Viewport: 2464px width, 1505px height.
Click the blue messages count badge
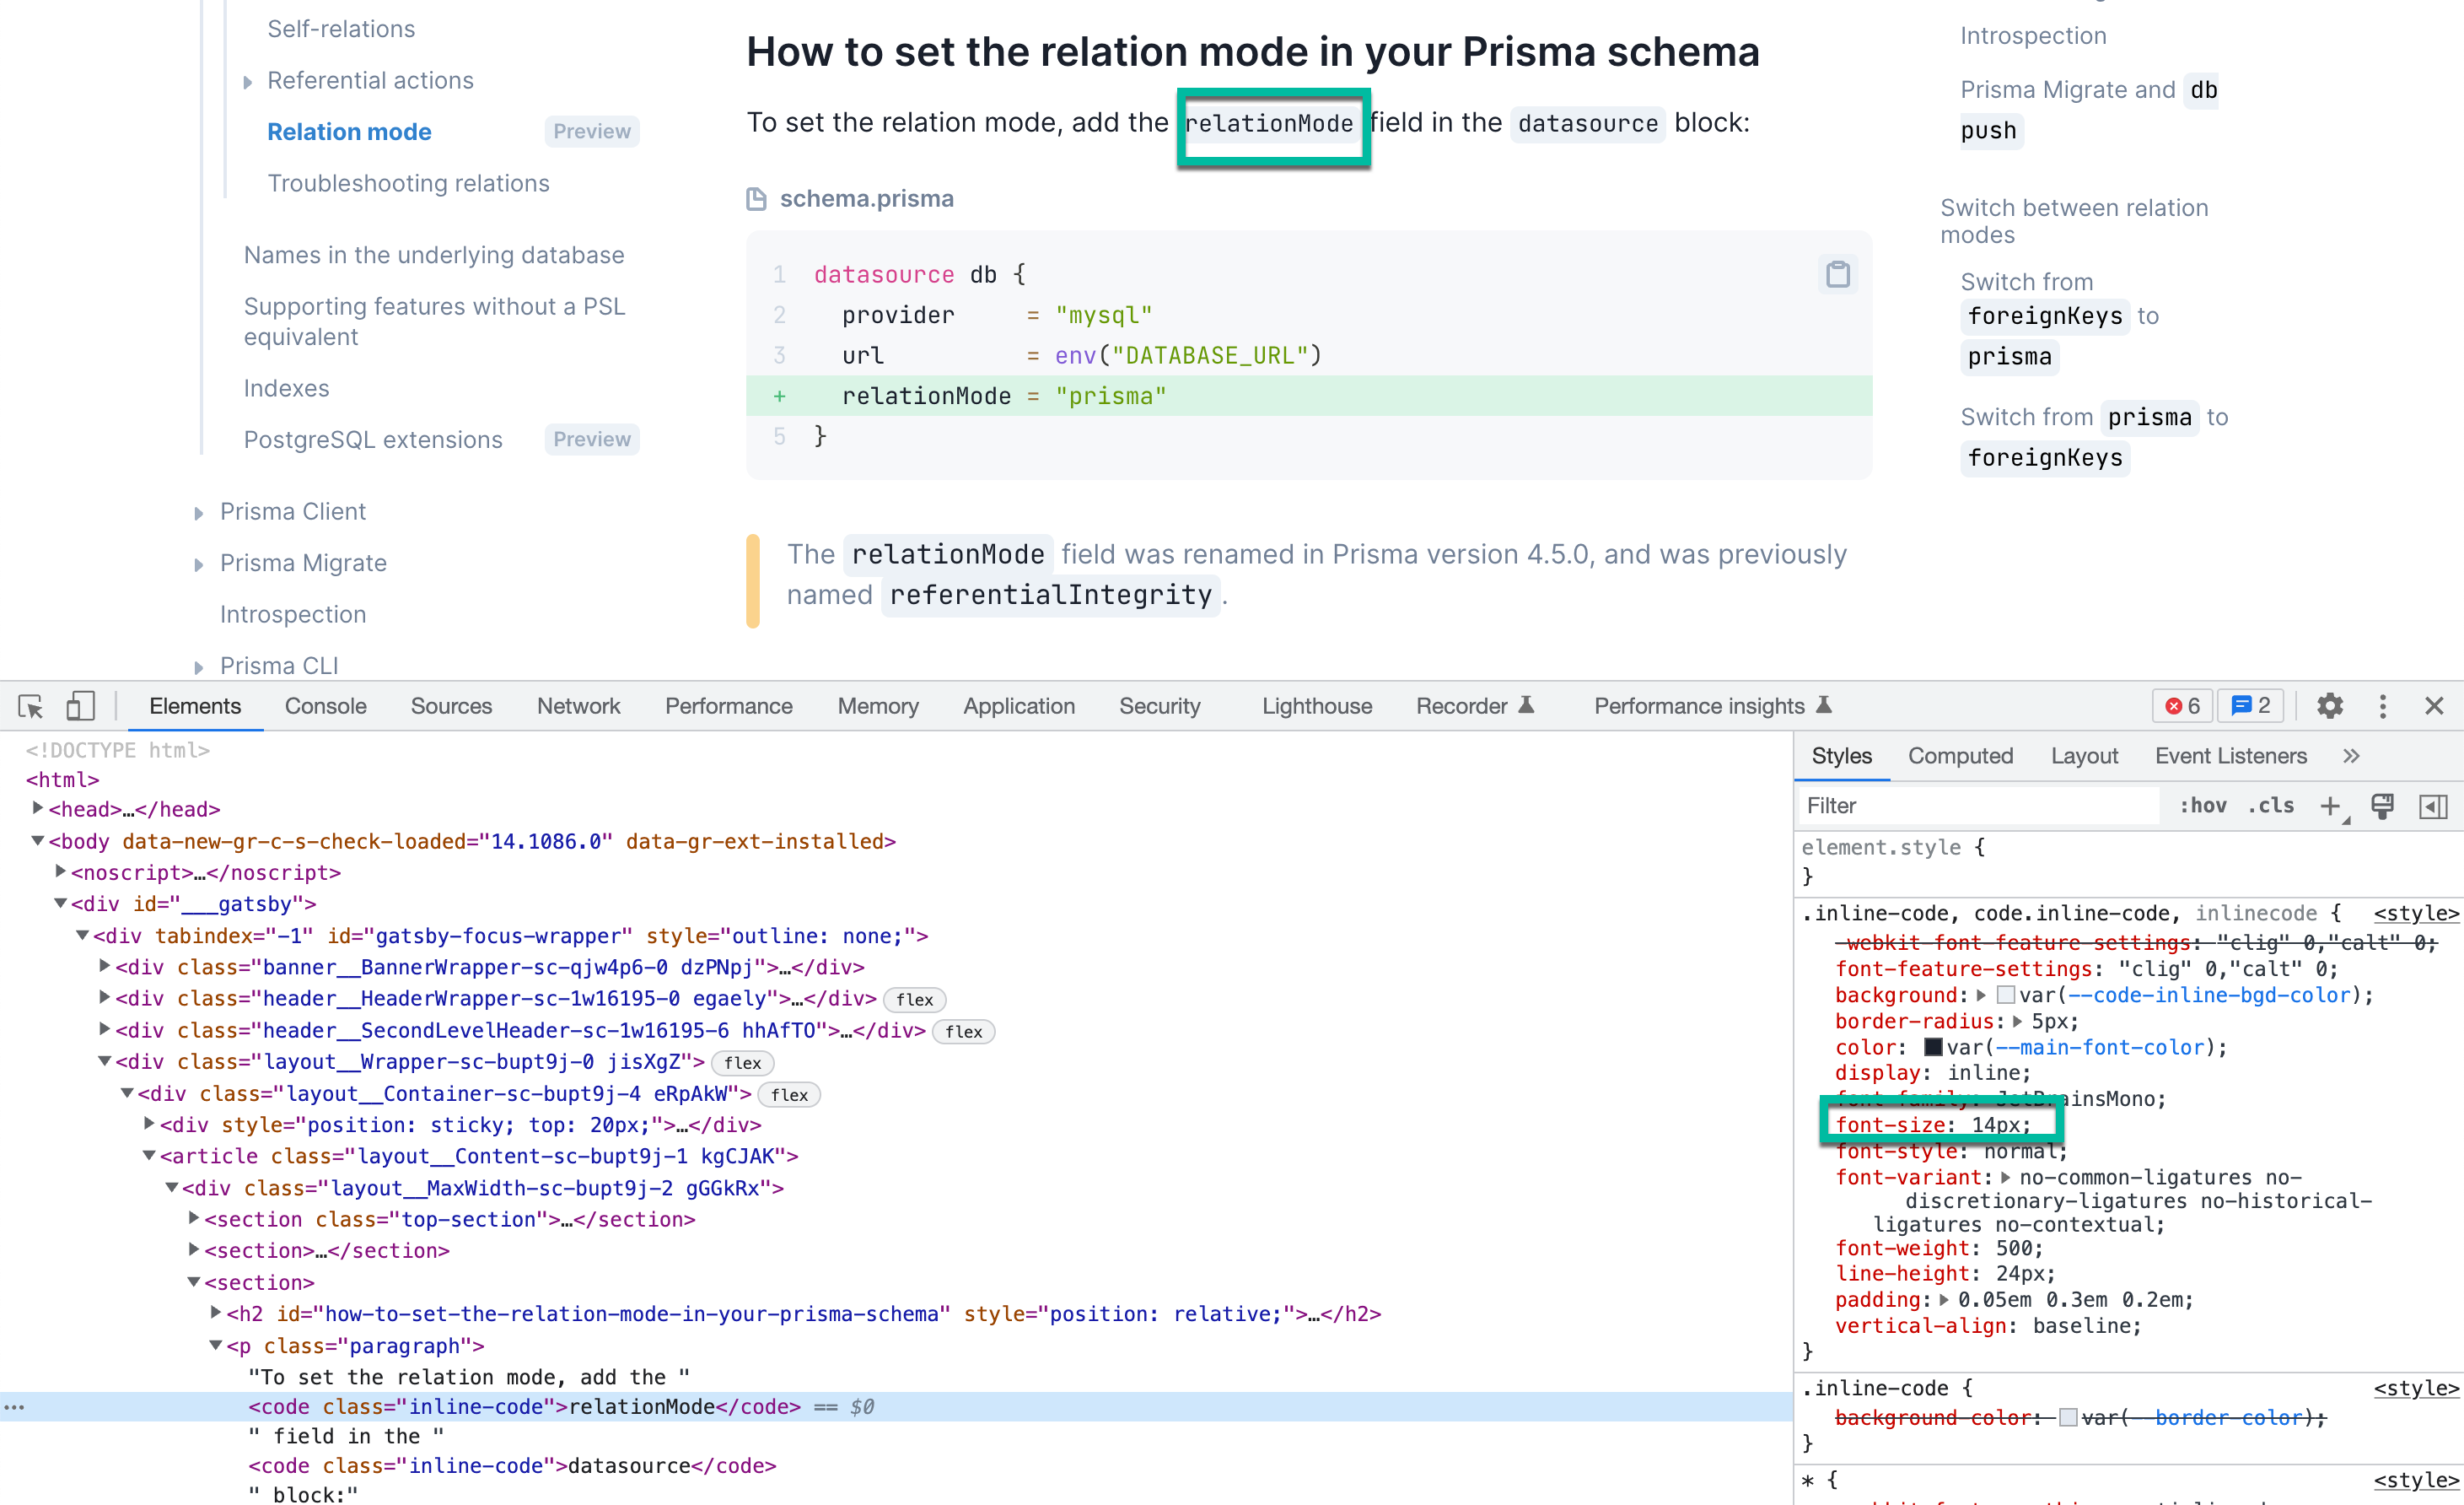pos(2250,706)
